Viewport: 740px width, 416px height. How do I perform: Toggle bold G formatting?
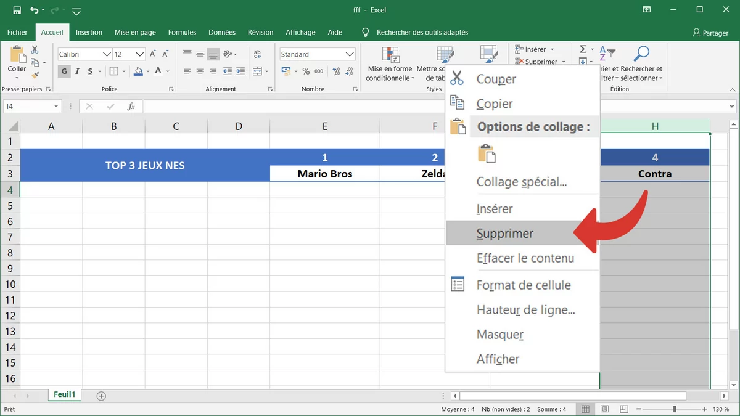[x=64, y=71]
